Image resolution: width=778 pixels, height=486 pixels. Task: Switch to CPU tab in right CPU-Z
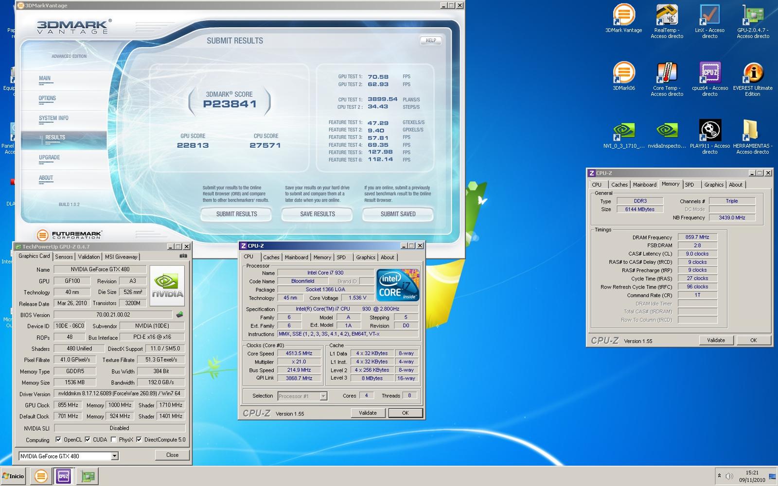coord(597,185)
